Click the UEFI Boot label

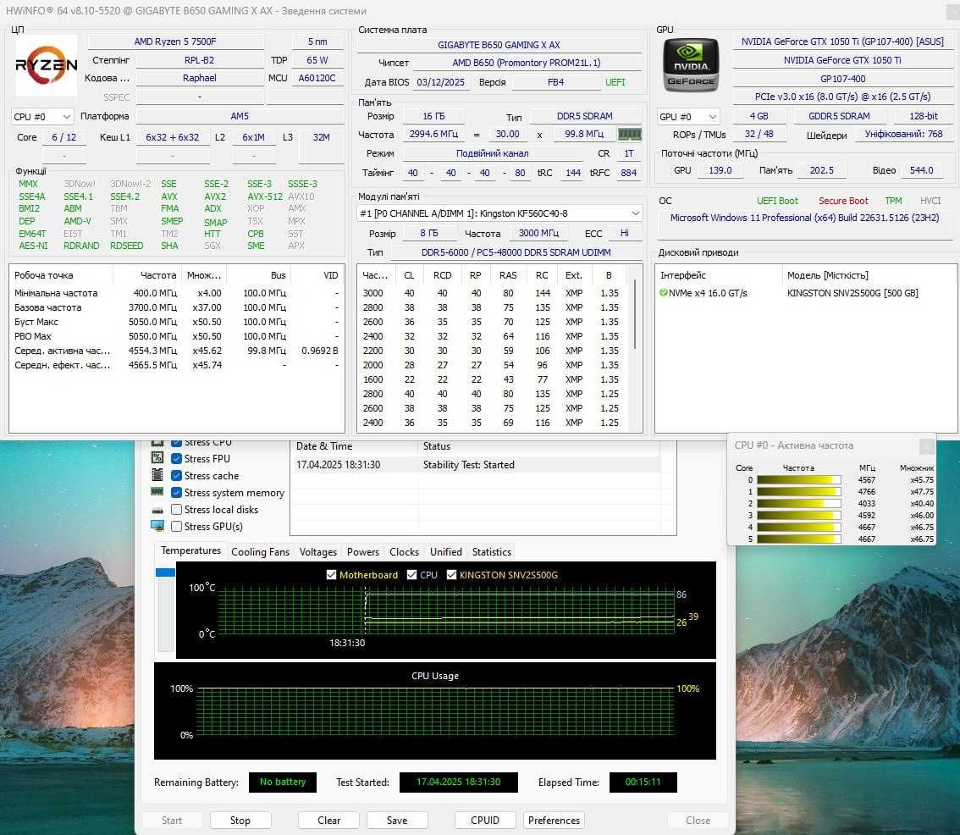pyautogui.click(x=777, y=201)
